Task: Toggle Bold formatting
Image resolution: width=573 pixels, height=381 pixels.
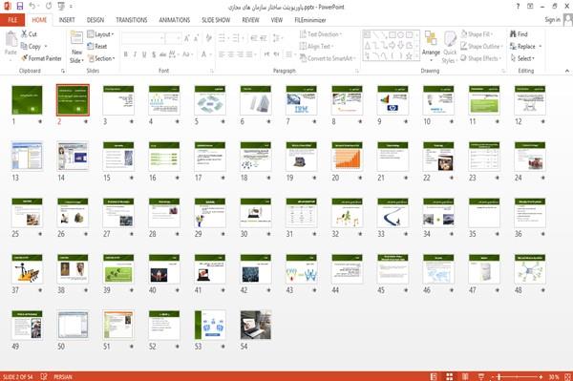Action: pyautogui.click(x=126, y=54)
